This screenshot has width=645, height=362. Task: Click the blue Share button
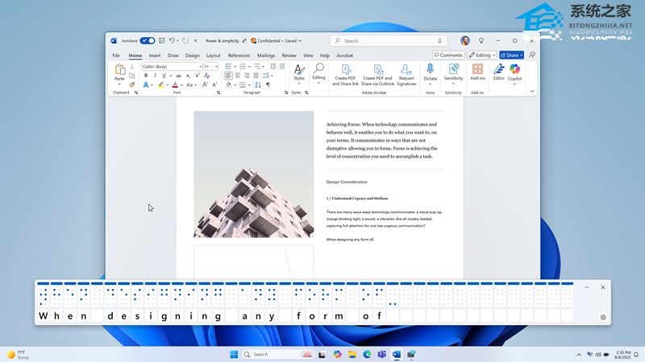click(x=511, y=56)
